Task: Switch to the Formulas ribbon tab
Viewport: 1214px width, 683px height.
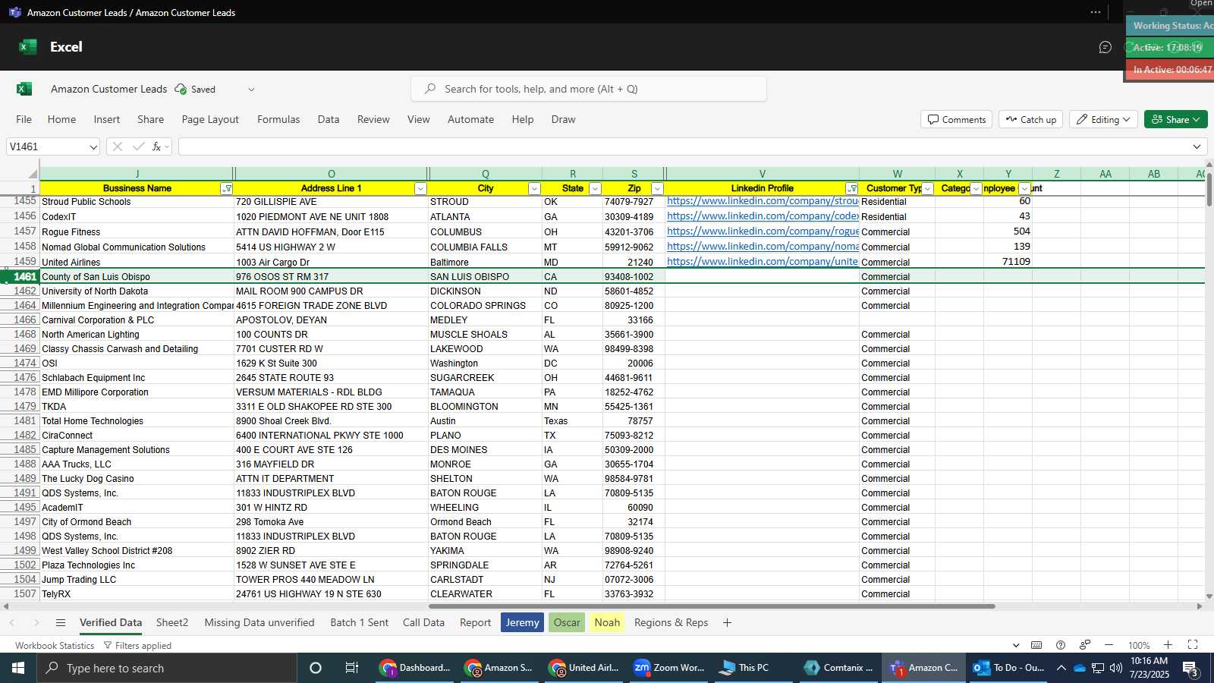Action: point(278,119)
